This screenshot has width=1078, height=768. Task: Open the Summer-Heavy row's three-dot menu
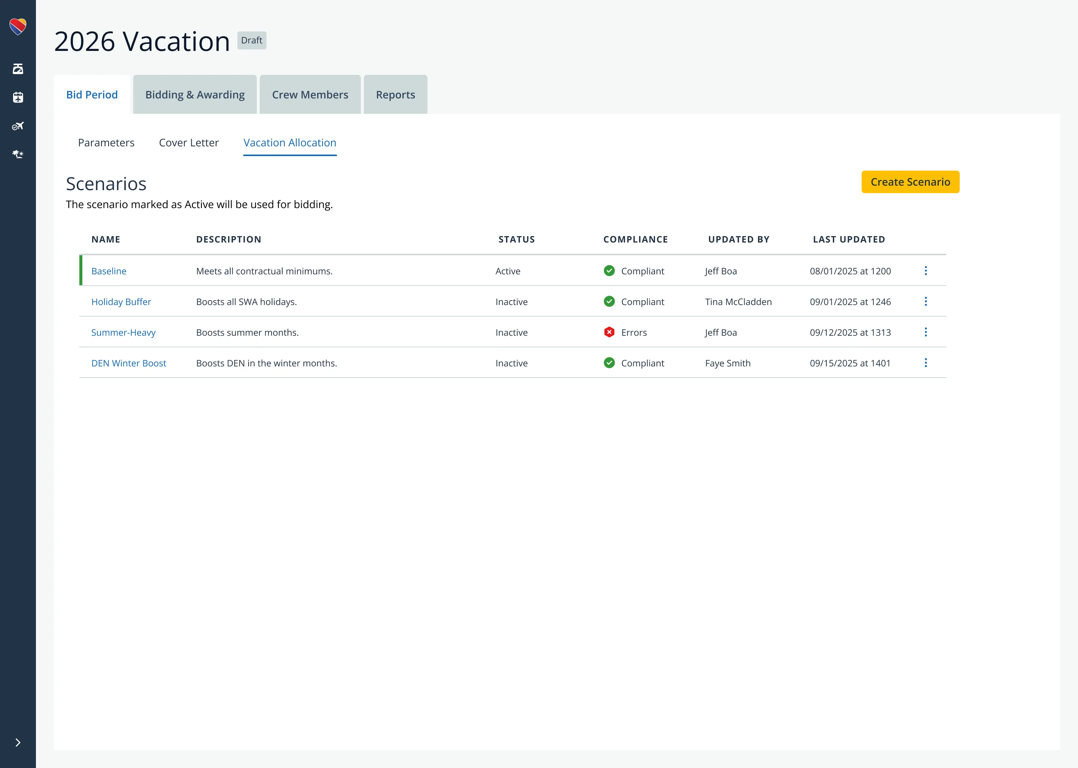(926, 332)
